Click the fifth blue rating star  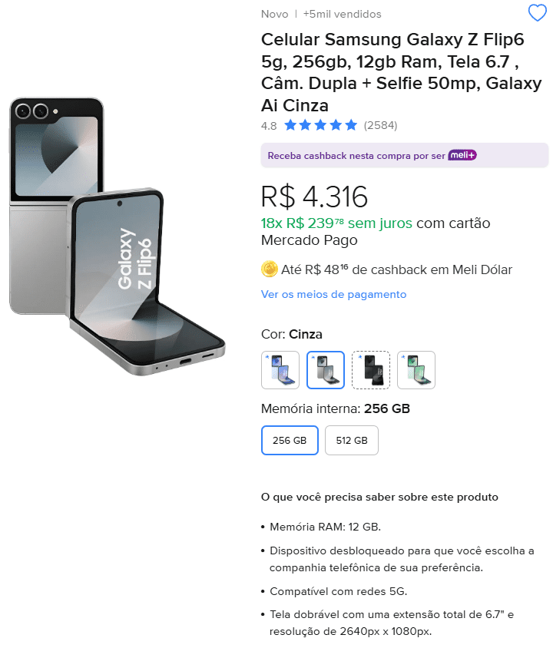pos(351,125)
